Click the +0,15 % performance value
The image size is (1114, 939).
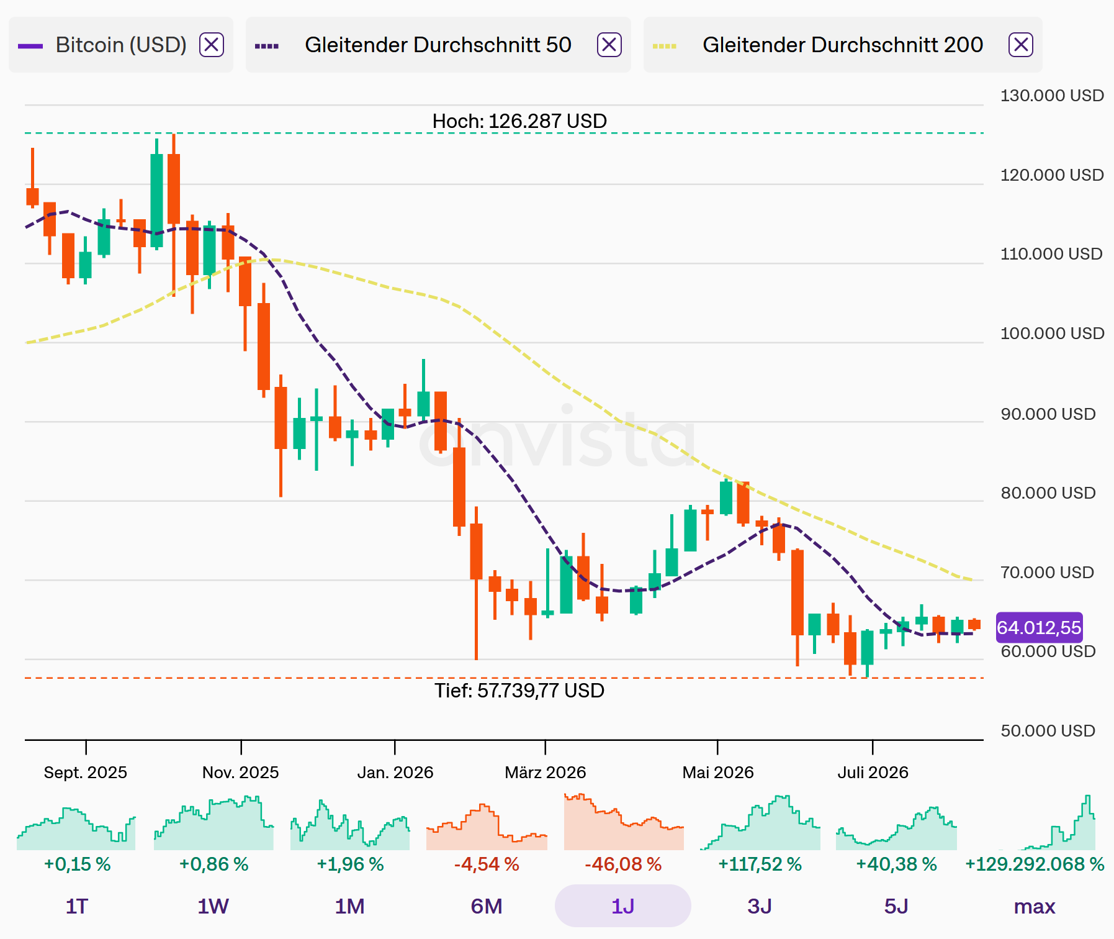tap(77, 864)
